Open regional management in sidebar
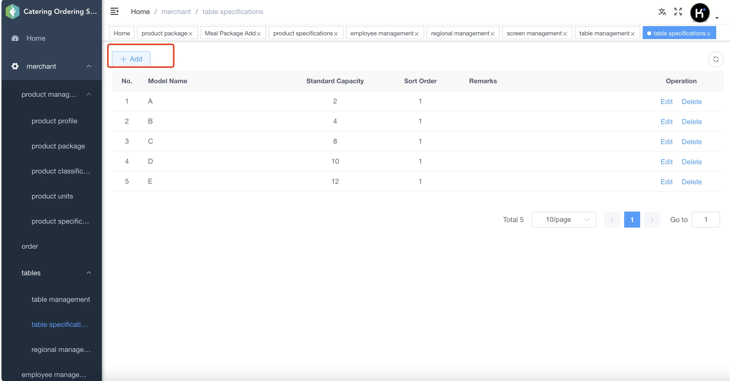Viewport: 730px width, 381px height. [x=61, y=350]
